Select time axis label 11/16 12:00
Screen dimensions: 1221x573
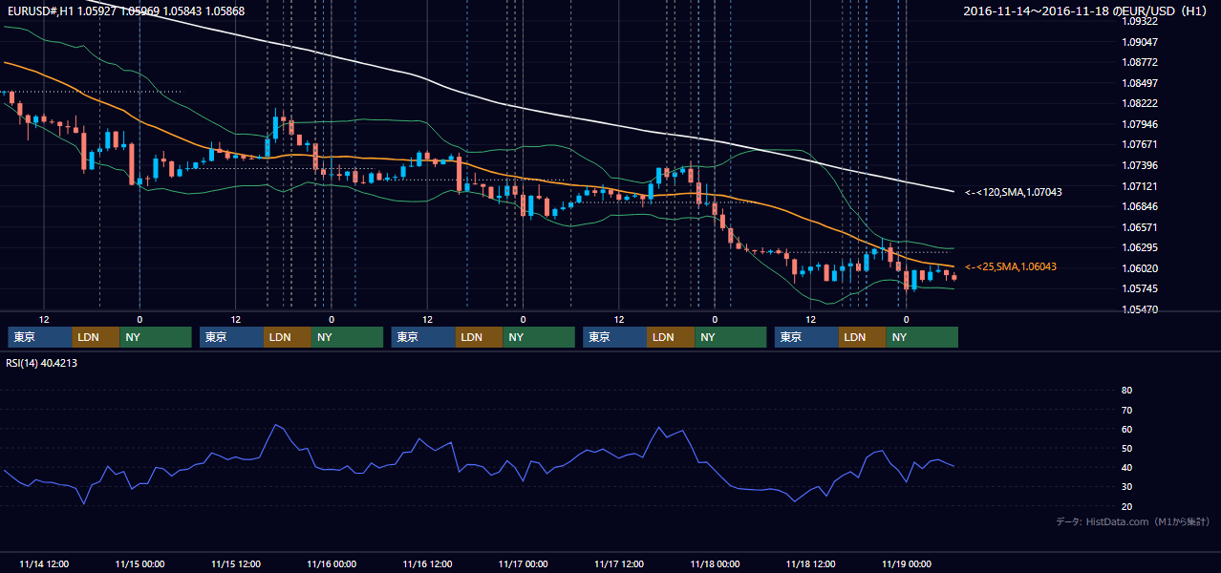click(x=427, y=563)
